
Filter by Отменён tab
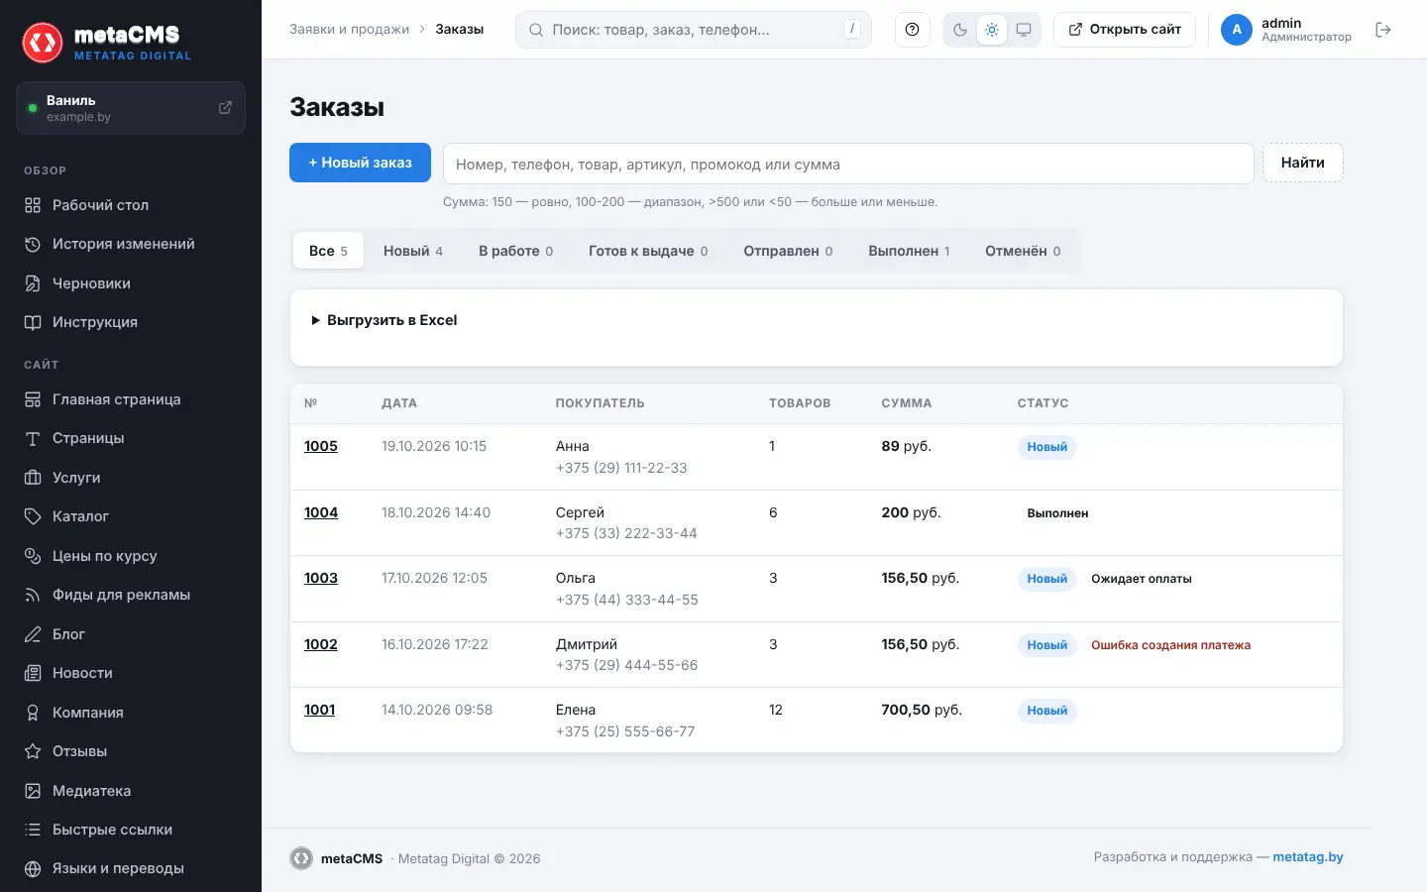click(1023, 251)
